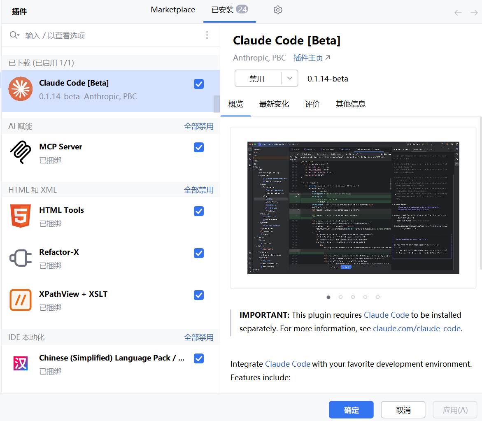Click the 确定 button
This screenshot has width=482, height=421.
pyautogui.click(x=351, y=410)
